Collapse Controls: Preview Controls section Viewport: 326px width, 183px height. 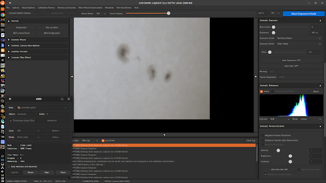(320, 126)
